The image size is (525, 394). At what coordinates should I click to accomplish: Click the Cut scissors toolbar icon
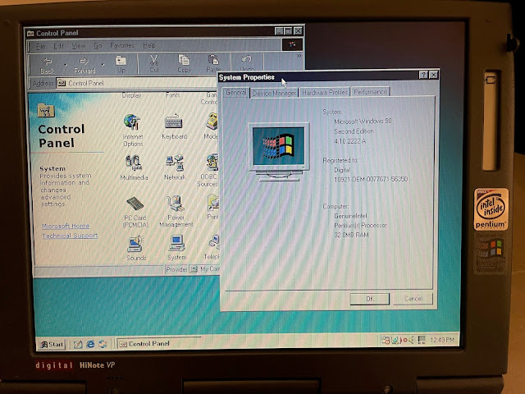point(154,64)
